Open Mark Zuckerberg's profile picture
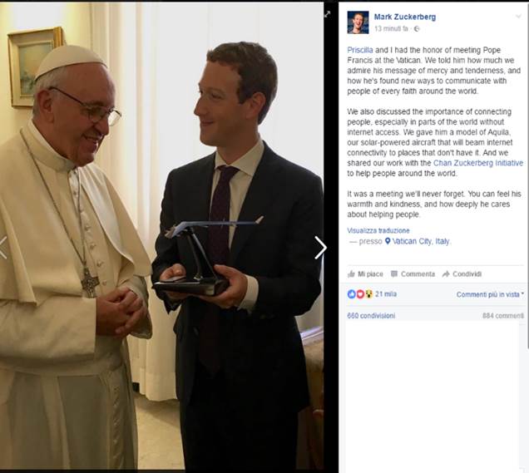Screen dimensions: 529x473 click(x=358, y=22)
